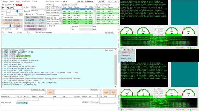
Task: Click SEND BEACONS button
Action: pos(35,29)
